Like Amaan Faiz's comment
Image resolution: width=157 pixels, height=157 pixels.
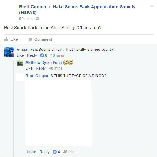point(20,55)
